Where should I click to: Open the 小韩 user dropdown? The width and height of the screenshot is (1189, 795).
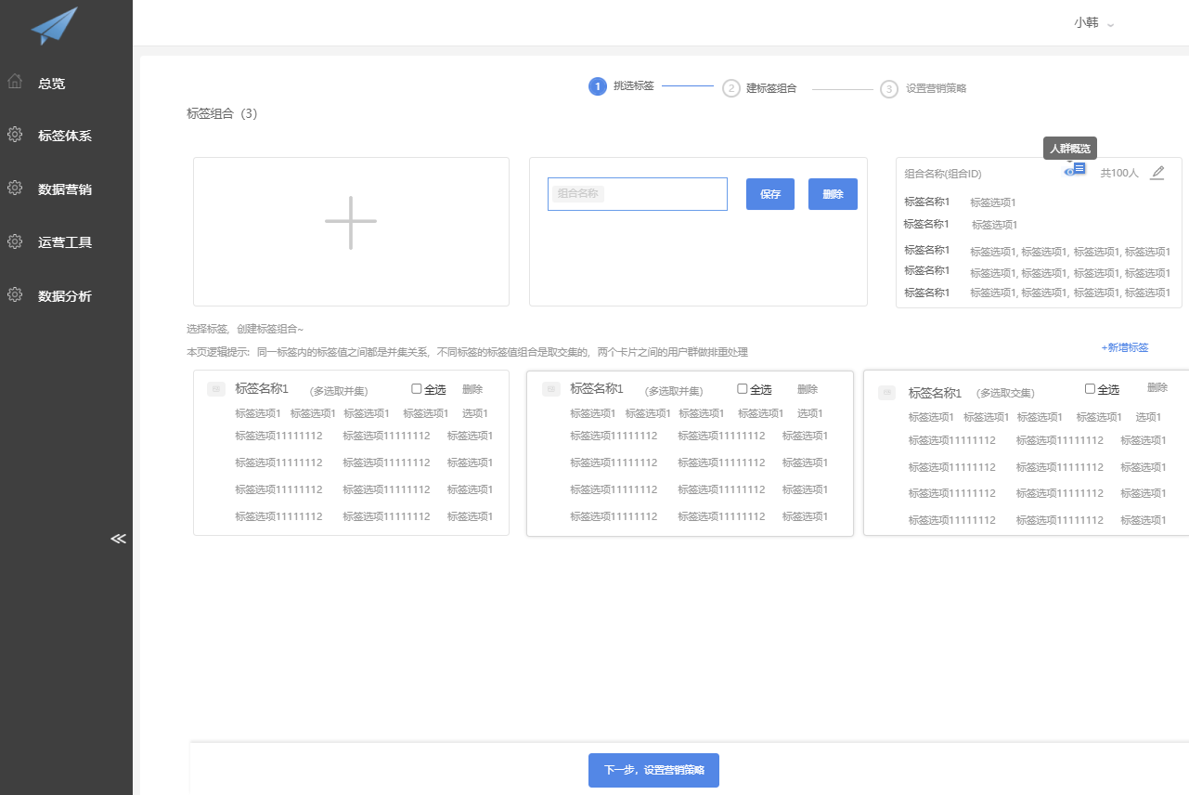[x=1094, y=23]
